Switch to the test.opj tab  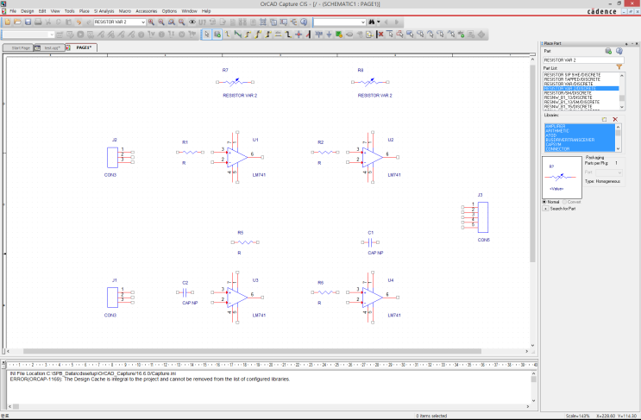[x=49, y=47]
